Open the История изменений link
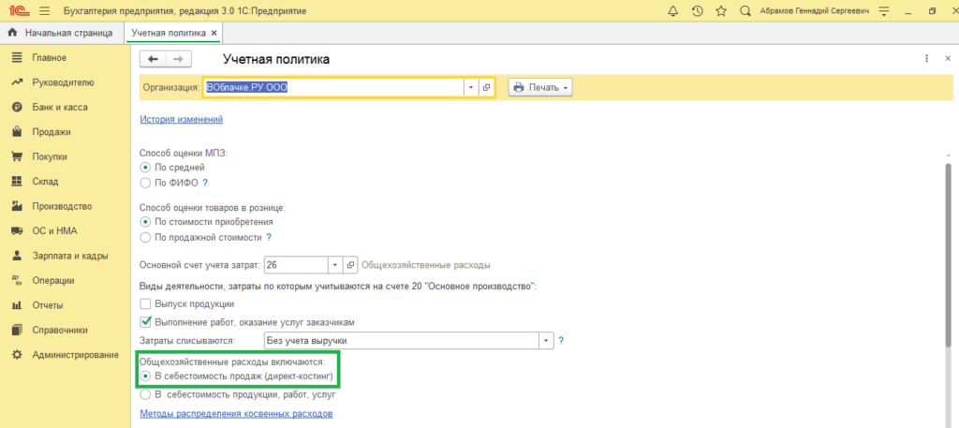The height and width of the screenshot is (428, 959). (x=181, y=119)
